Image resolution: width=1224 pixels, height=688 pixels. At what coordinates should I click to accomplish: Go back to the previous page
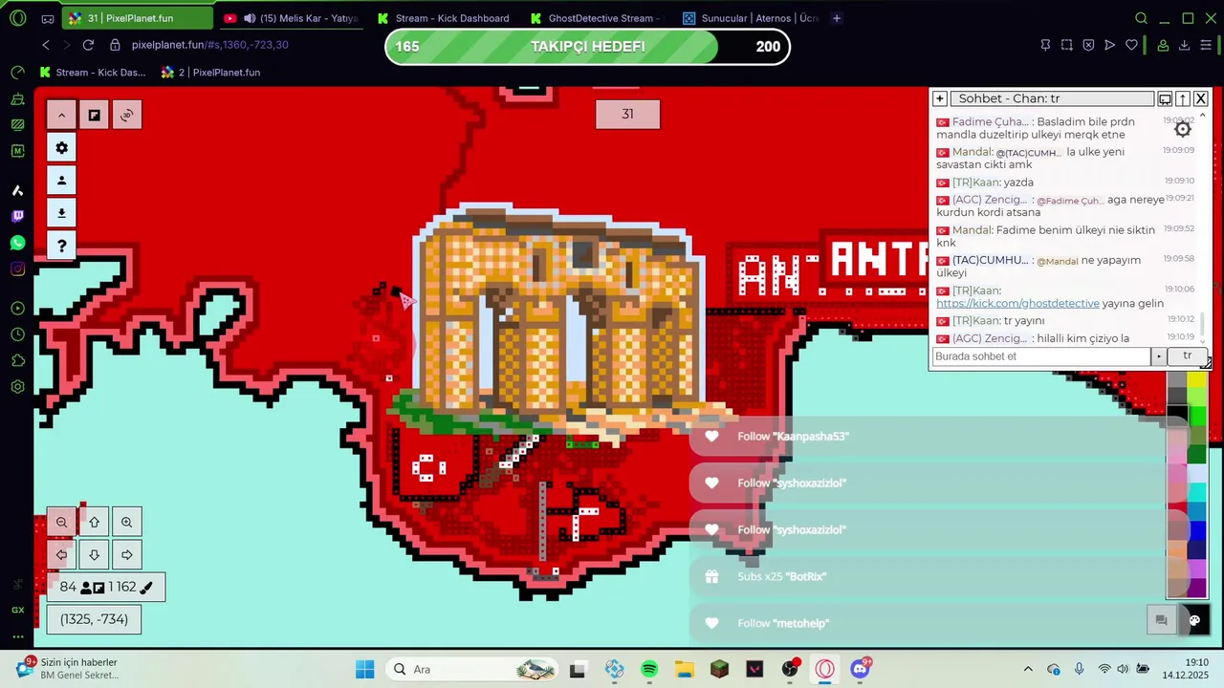click(x=46, y=45)
